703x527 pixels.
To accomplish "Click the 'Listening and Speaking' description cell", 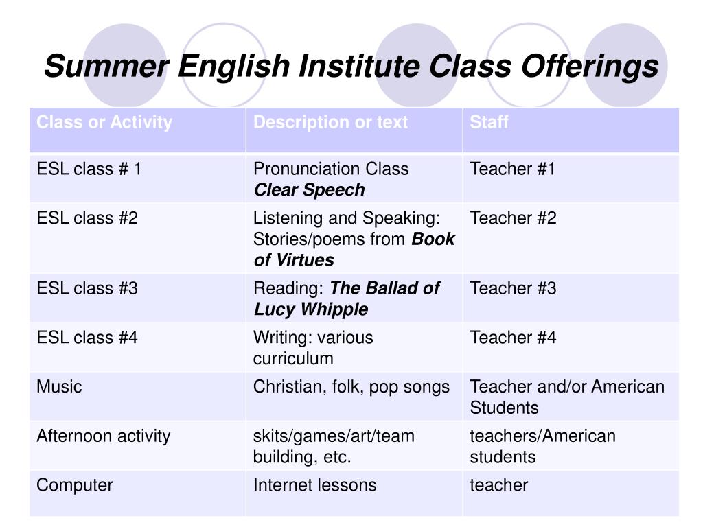I will point(354,238).
